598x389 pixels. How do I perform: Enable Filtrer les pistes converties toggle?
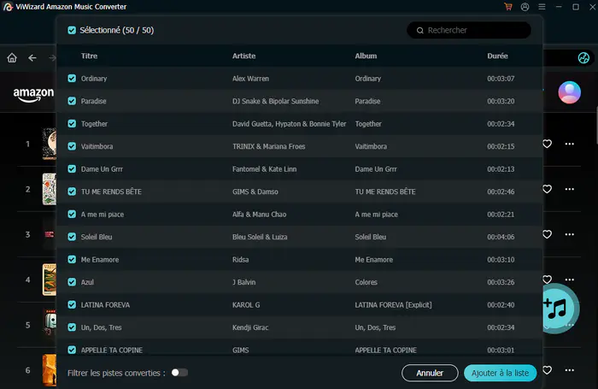(179, 372)
